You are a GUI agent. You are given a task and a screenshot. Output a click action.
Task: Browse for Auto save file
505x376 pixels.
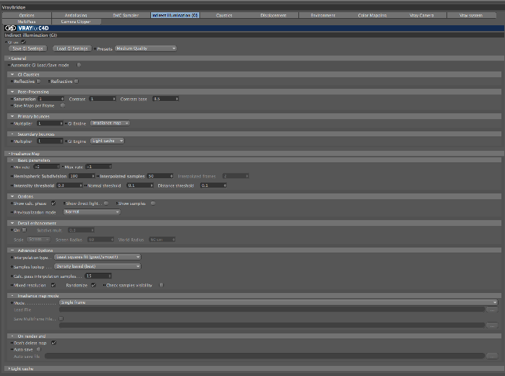click(492, 356)
